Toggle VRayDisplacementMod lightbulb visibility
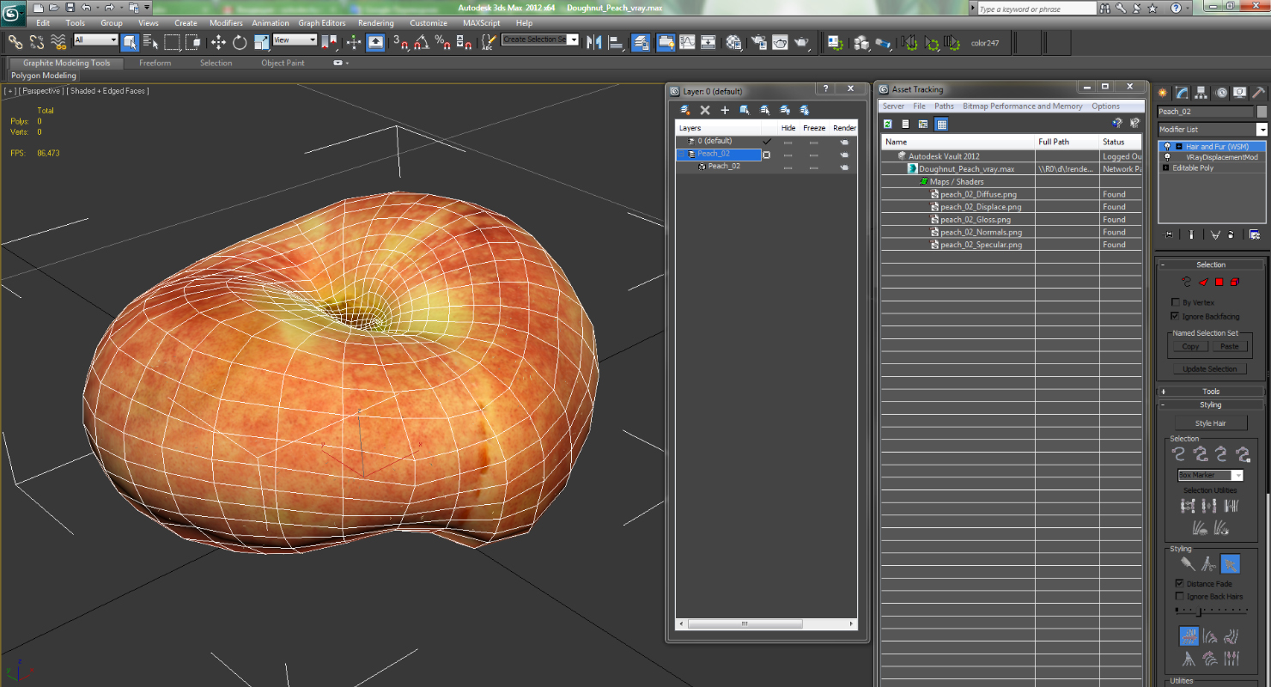This screenshot has width=1271, height=687. (x=1167, y=157)
